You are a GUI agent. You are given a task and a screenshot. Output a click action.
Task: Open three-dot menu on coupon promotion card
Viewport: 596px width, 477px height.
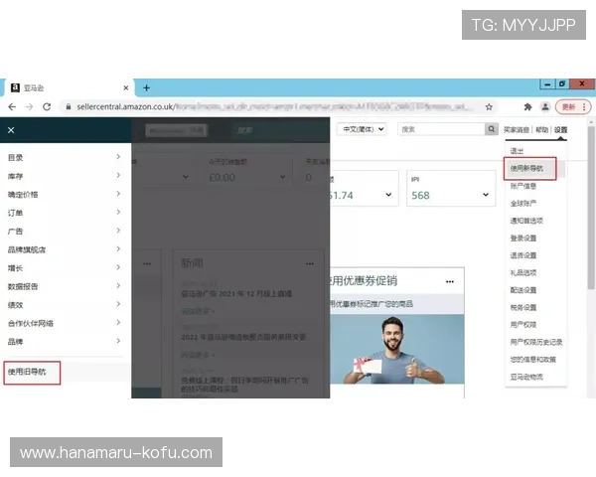[449, 281]
